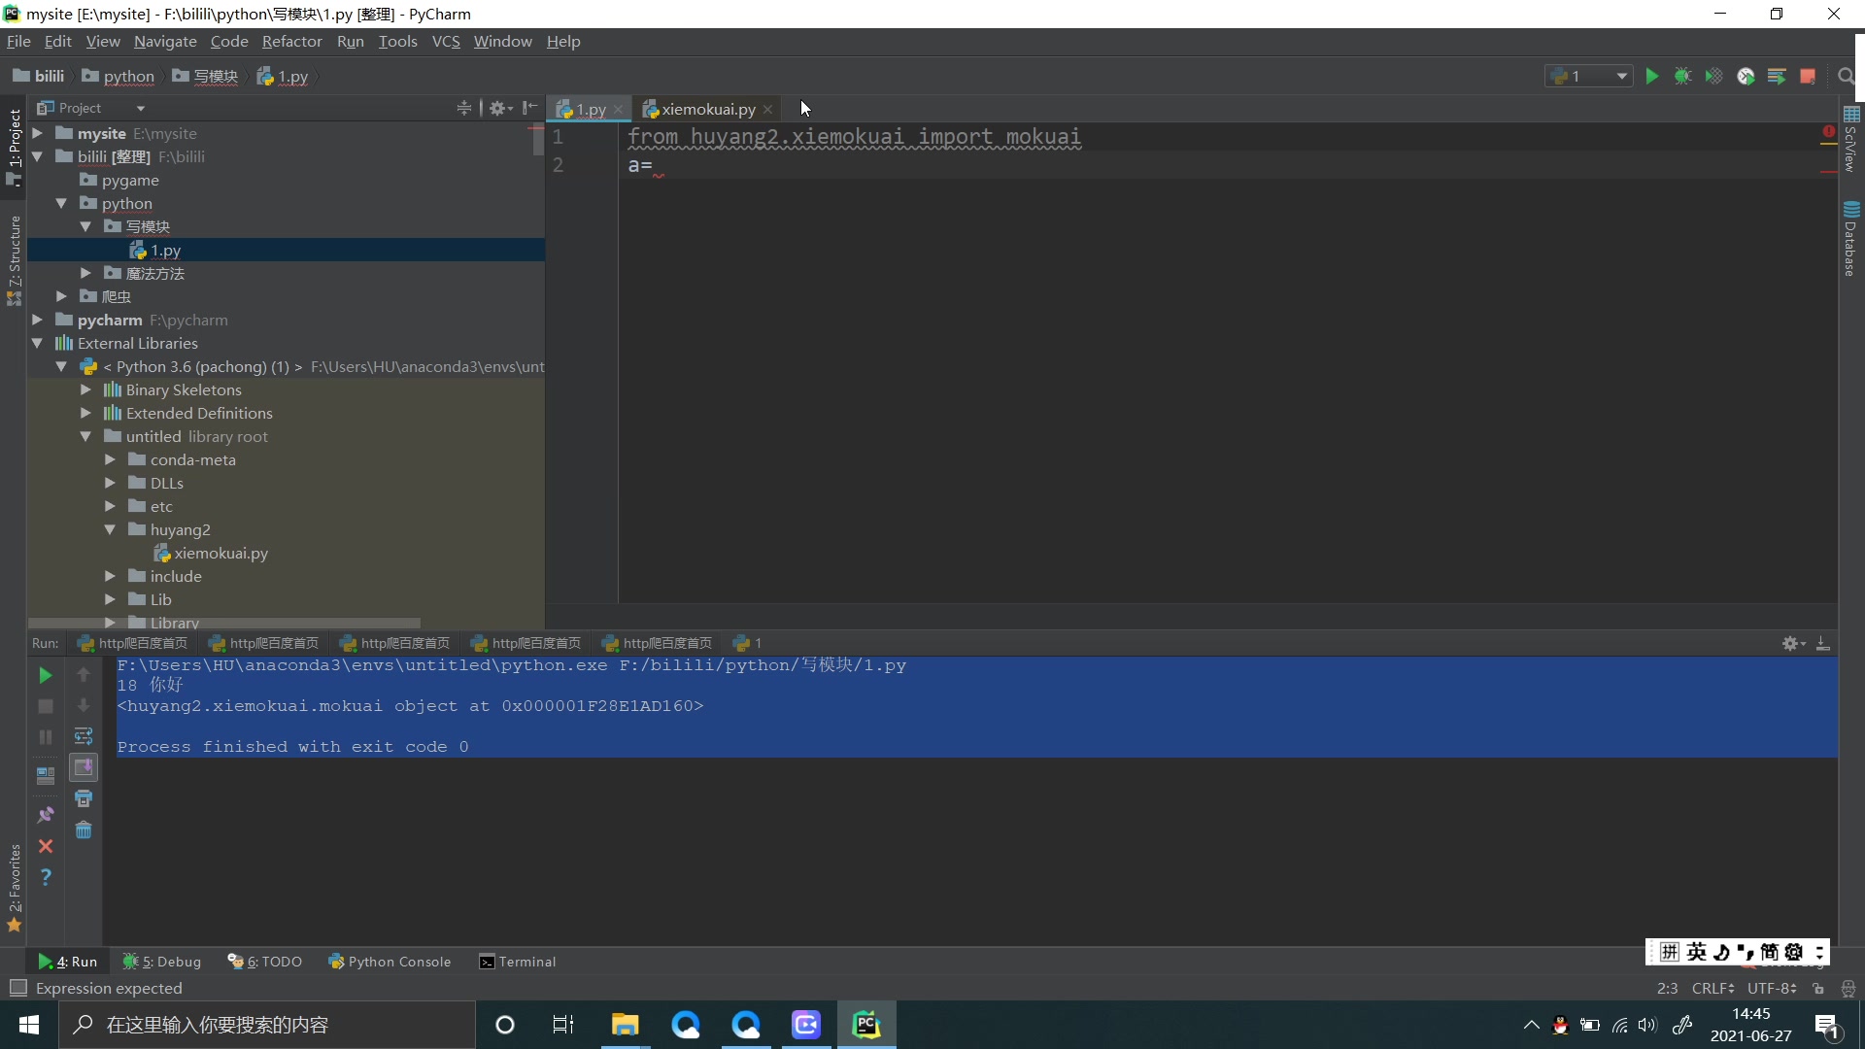Open the Refactor menu

(x=291, y=41)
